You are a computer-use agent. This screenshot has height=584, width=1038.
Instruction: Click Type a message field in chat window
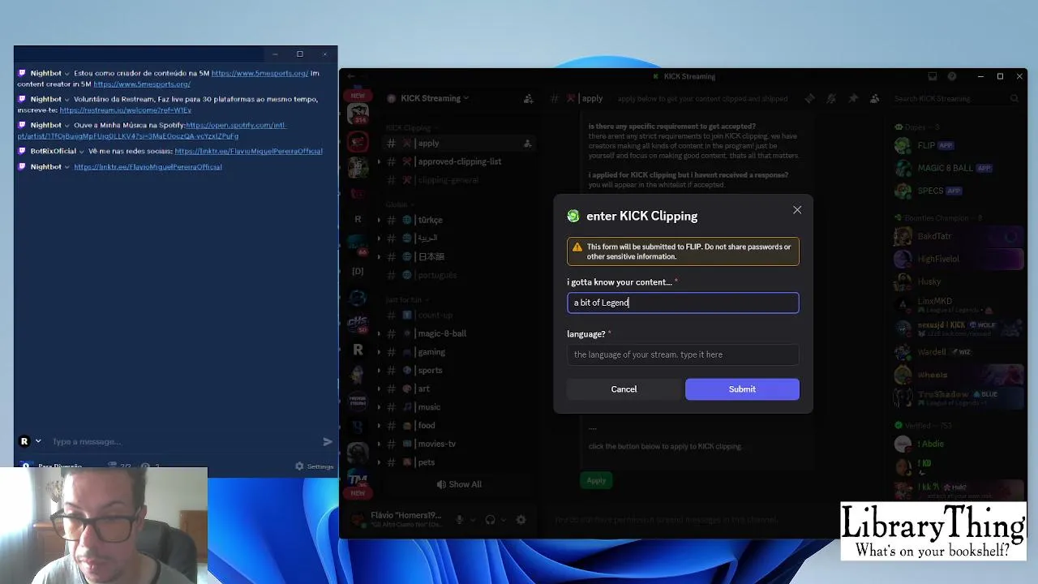tap(182, 441)
